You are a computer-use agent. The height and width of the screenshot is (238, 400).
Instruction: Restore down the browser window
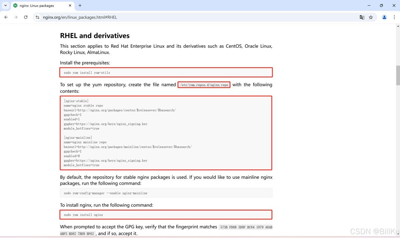[381, 6]
